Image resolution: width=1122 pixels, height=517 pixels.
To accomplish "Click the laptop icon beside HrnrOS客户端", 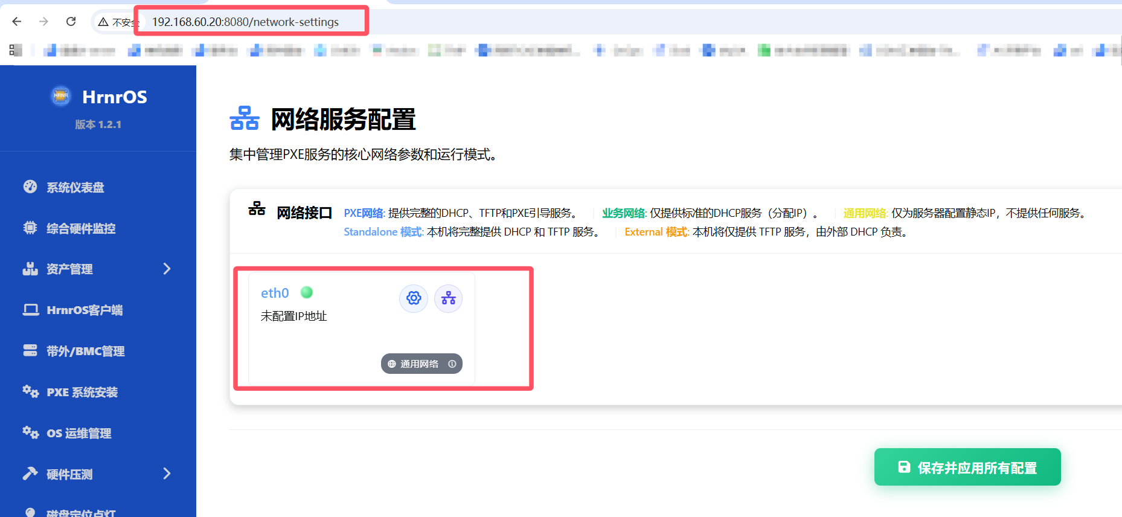I will click(30, 310).
